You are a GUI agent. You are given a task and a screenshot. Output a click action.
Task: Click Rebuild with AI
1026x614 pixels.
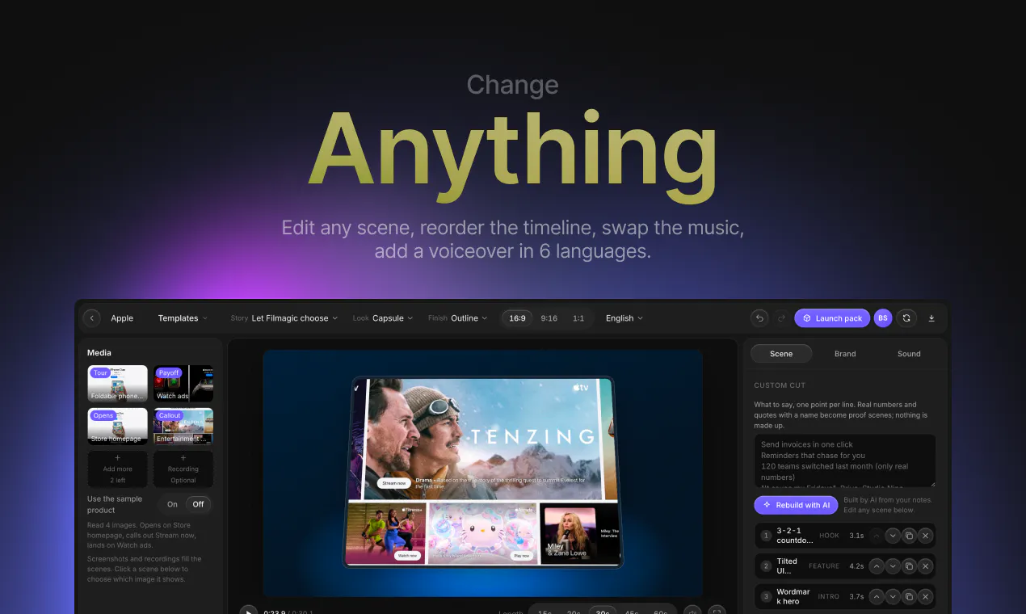tap(796, 505)
